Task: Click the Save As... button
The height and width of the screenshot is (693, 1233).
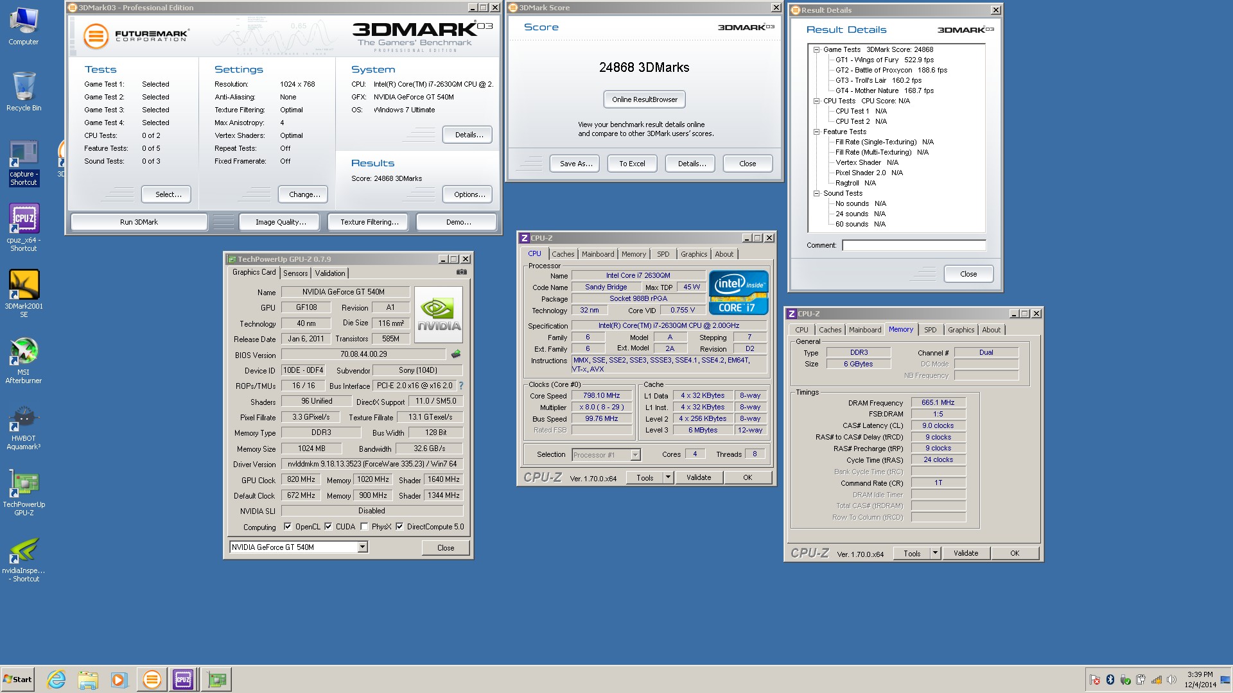Action: pyautogui.click(x=575, y=164)
